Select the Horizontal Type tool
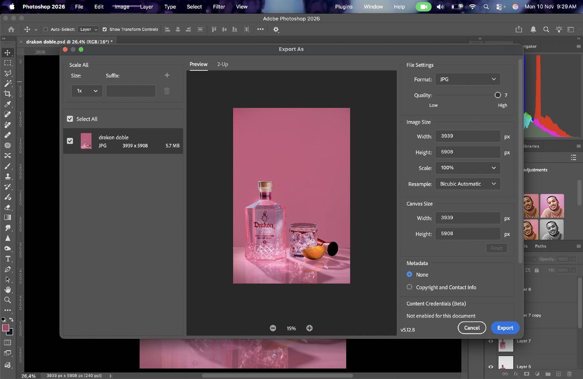Viewport: 583px width, 379px height. pyautogui.click(x=7, y=259)
